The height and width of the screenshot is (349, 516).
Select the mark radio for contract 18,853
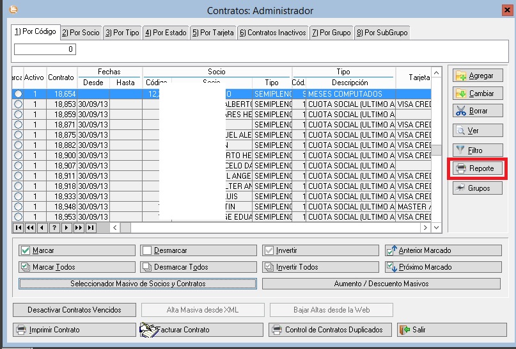pyautogui.click(x=18, y=104)
